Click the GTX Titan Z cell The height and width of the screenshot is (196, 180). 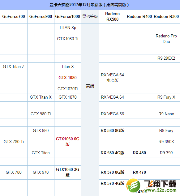tap(14, 67)
